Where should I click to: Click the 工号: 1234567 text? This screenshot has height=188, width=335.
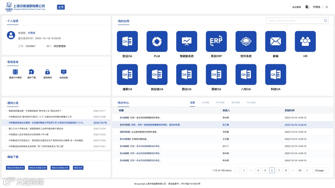pyautogui.click(x=27, y=46)
